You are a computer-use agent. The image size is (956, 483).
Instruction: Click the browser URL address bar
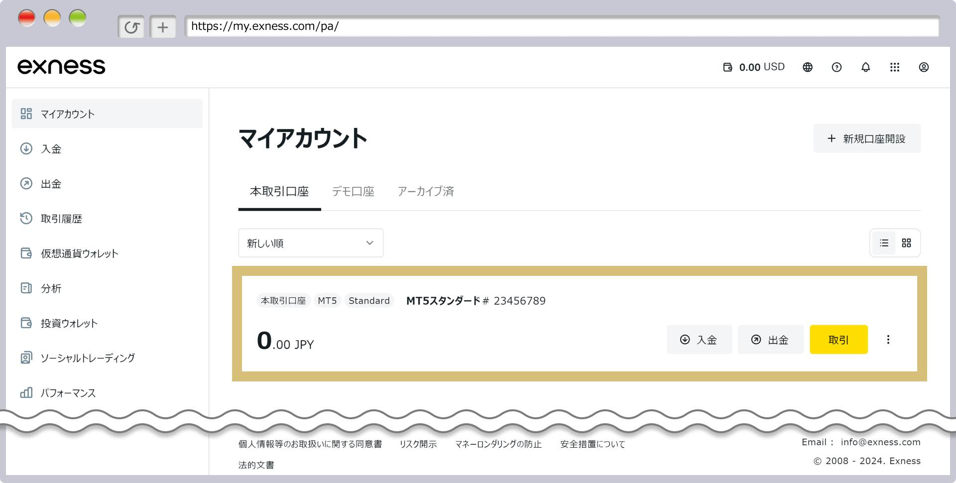pos(562,26)
